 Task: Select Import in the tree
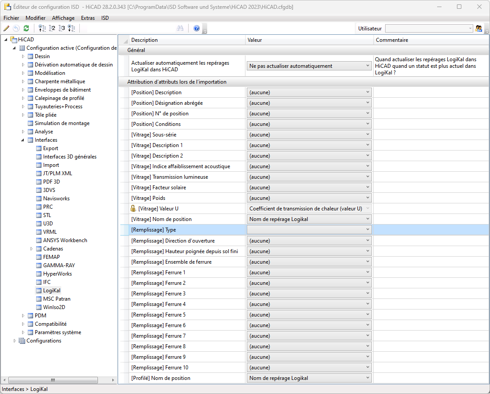[x=51, y=165]
